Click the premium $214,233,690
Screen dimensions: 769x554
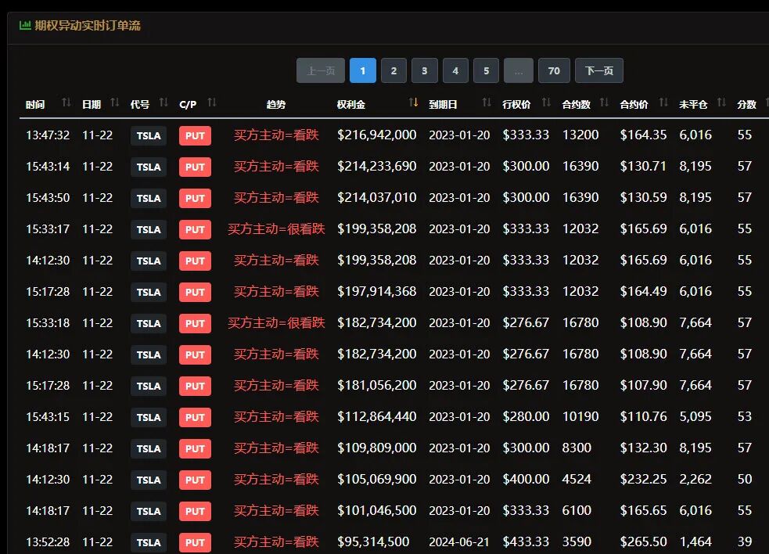376,167
